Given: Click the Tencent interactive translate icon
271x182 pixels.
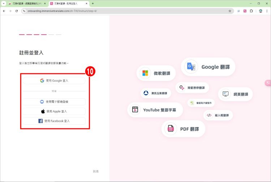Looking at the screenshot, I should pyautogui.click(x=146, y=93).
